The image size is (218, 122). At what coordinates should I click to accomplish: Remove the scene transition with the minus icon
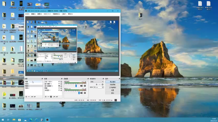(x=99, y=84)
